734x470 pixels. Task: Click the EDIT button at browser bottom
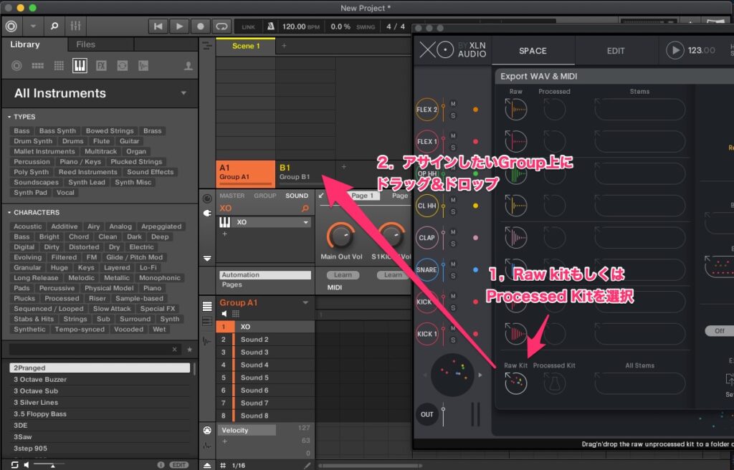pos(179,465)
